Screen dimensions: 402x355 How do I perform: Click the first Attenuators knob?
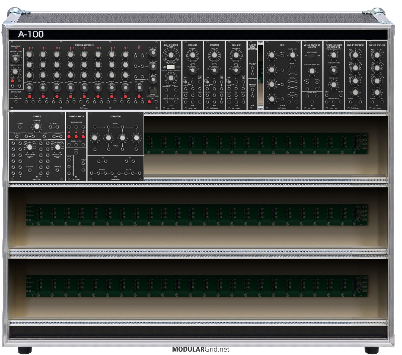(95, 138)
